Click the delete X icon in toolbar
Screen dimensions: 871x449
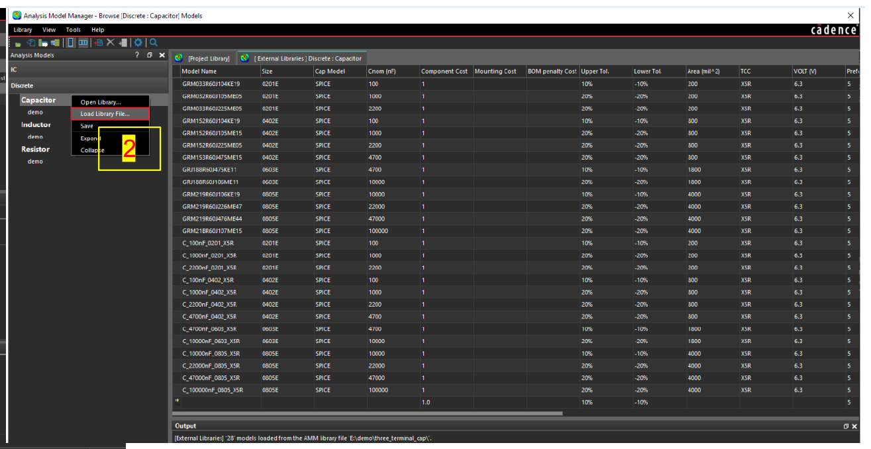click(111, 42)
